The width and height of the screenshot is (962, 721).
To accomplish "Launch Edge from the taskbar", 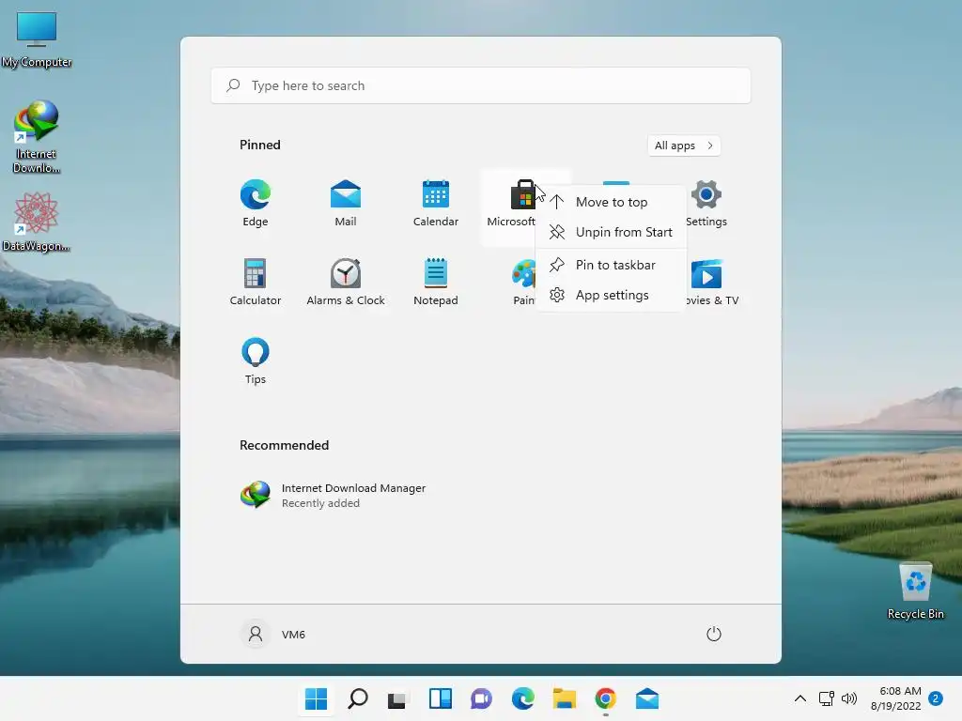I will click(522, 698).
